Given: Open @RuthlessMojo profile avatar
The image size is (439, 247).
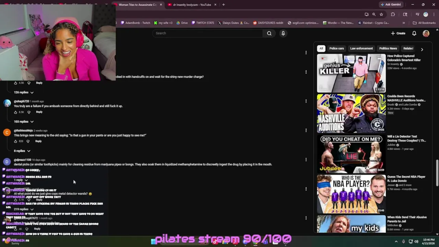Looking at the screenshot, I should point(7,132).
